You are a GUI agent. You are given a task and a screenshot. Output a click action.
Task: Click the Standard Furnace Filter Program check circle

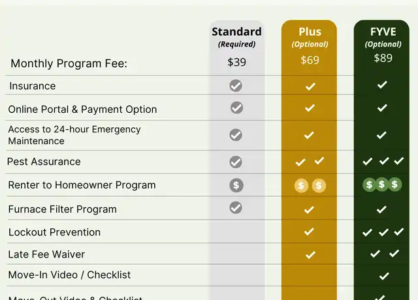pos(236,207)
